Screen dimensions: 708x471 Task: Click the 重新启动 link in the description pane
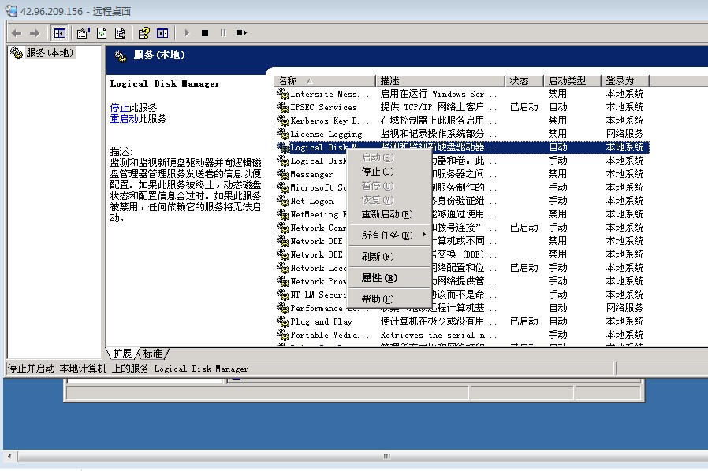click(125, 119)
